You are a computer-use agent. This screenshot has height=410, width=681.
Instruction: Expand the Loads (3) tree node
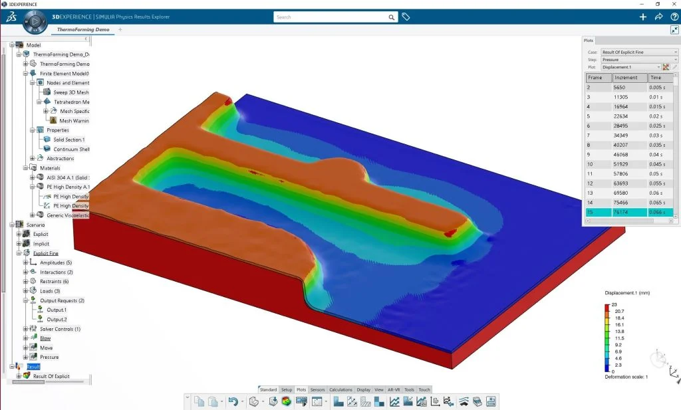click(x=26, y=291)
